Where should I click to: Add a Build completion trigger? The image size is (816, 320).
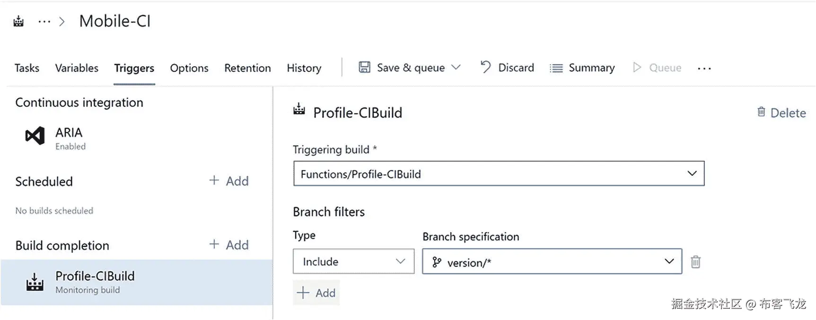pyautogui.click(x=229, y=245)
